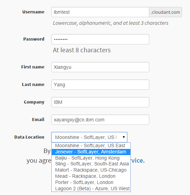Choose Sling - SoftLayer, South-East Asia

coord(91,164)
